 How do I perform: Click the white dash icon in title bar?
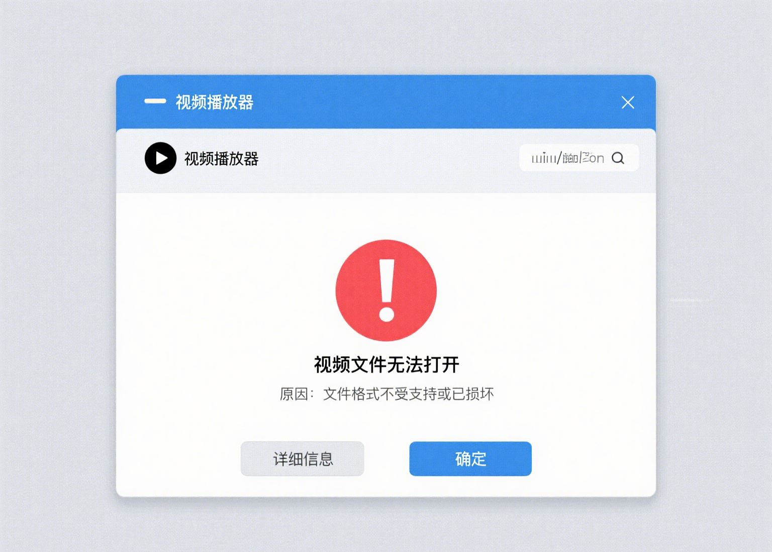(155, 101)
